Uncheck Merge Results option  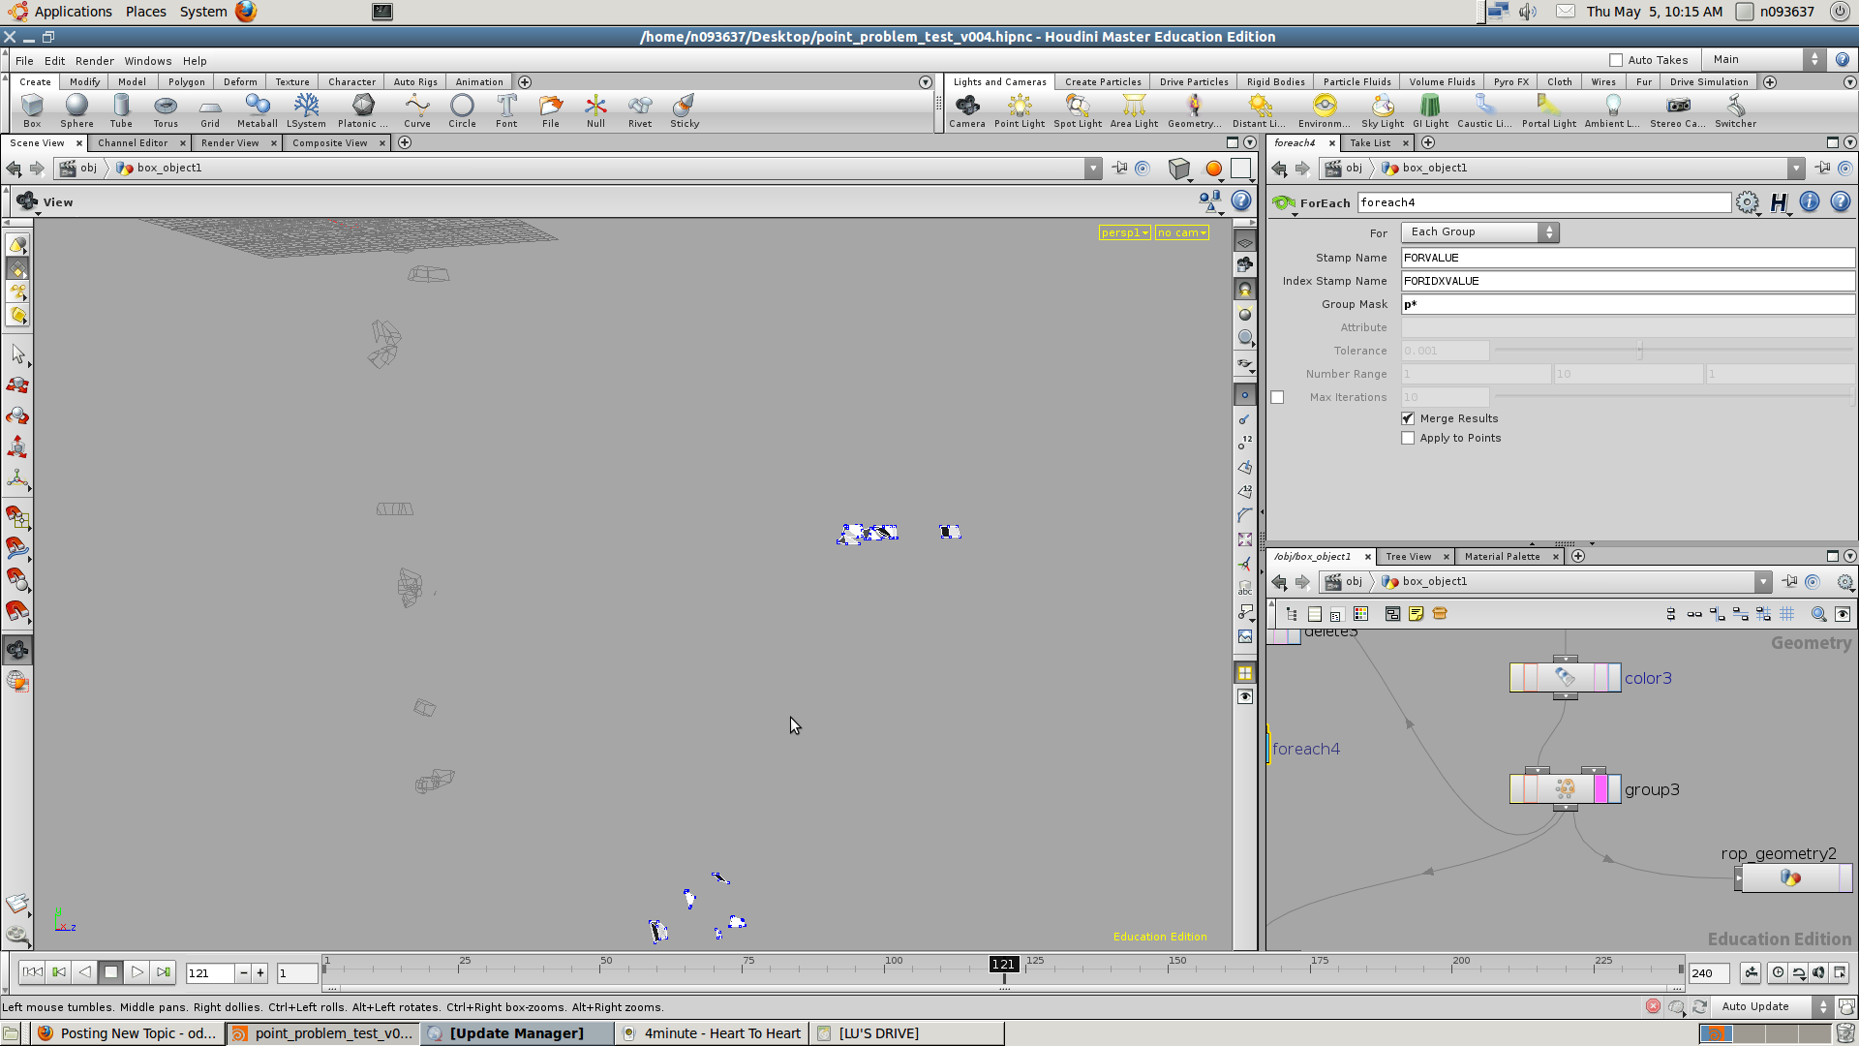point(1408,418)
